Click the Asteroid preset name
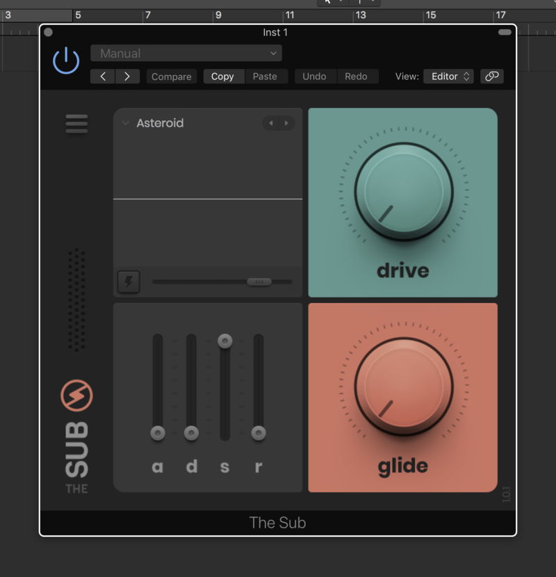Viewport: 556px width, 577px height. click(160, 123)
